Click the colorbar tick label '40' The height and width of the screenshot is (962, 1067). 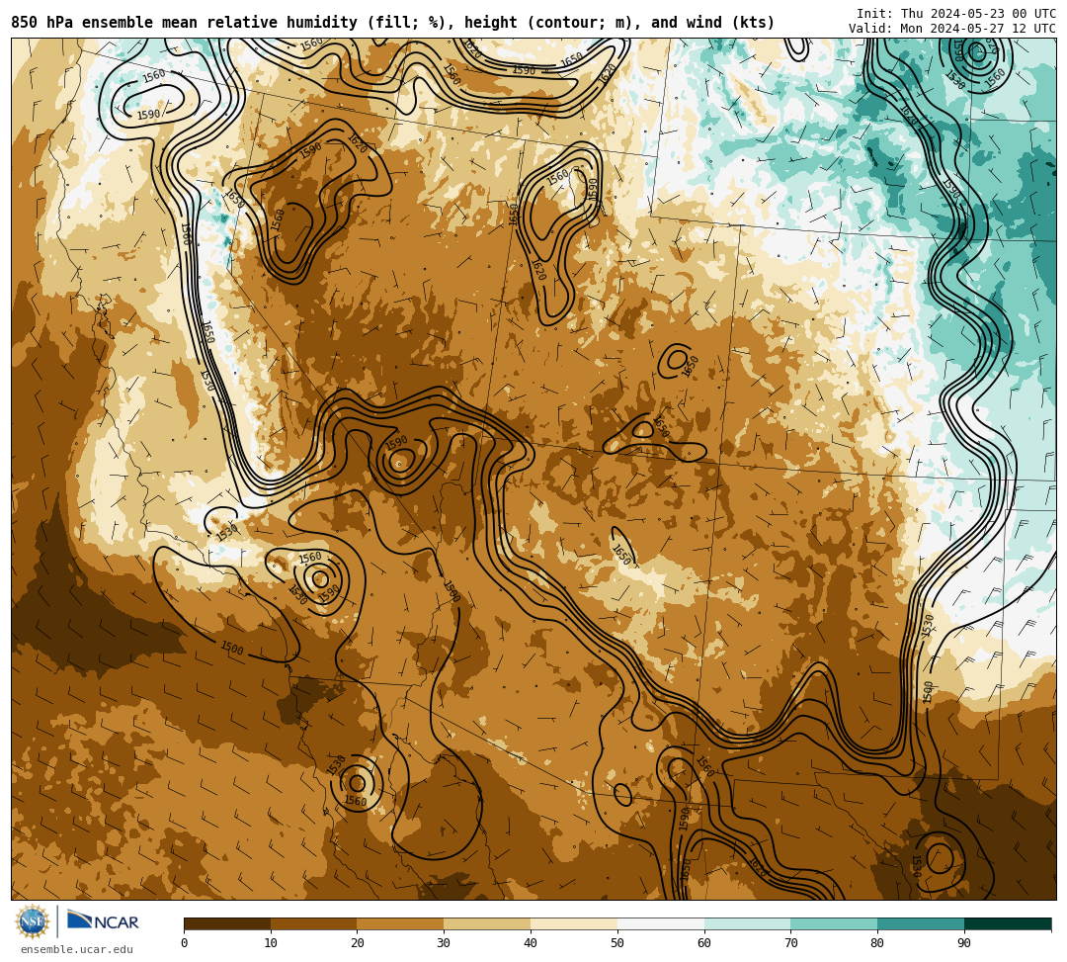click(531, 943)
